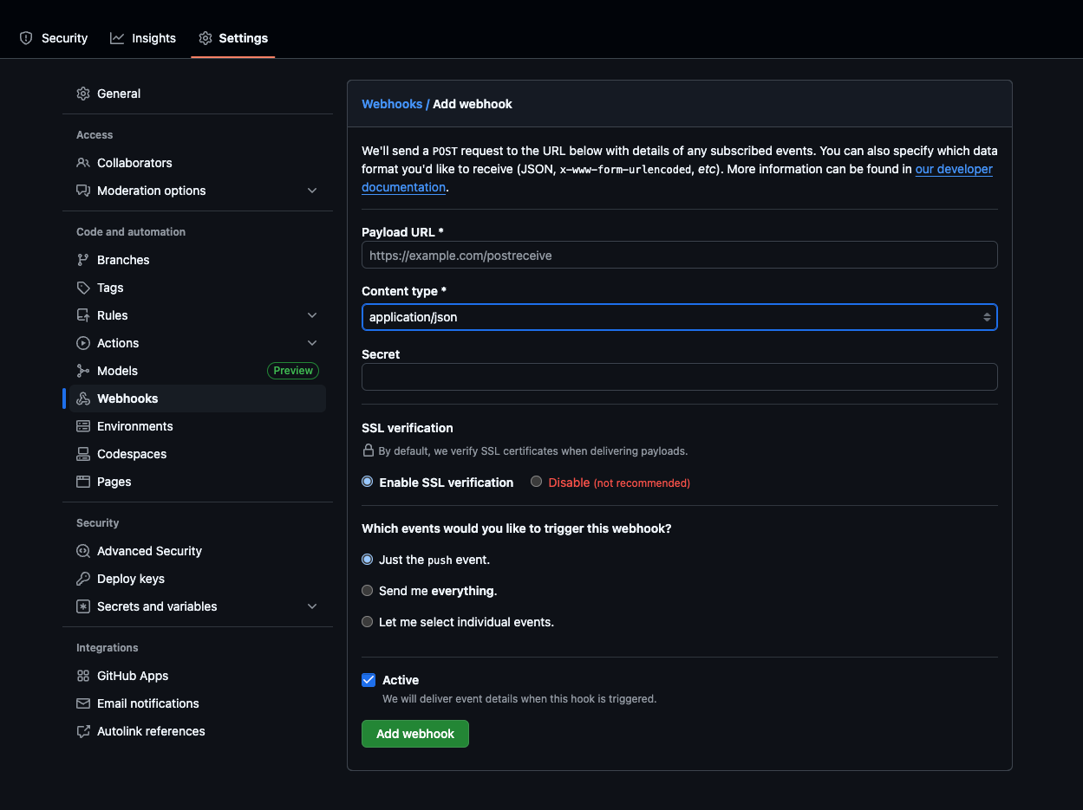Switch to the Security tab
The image size is (1083, 810).
pyautogui.click(x=54, y=38)
